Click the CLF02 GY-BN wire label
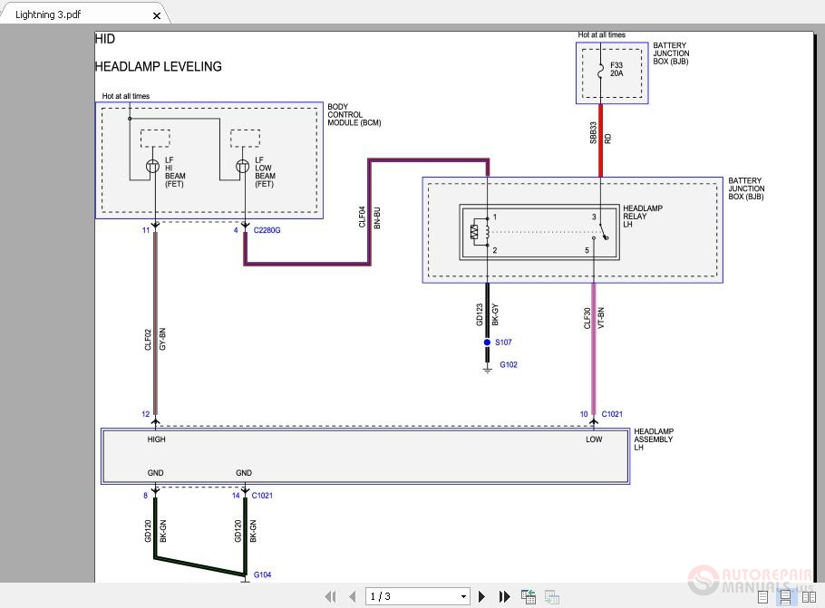825x608 pixels. [155, 339]
